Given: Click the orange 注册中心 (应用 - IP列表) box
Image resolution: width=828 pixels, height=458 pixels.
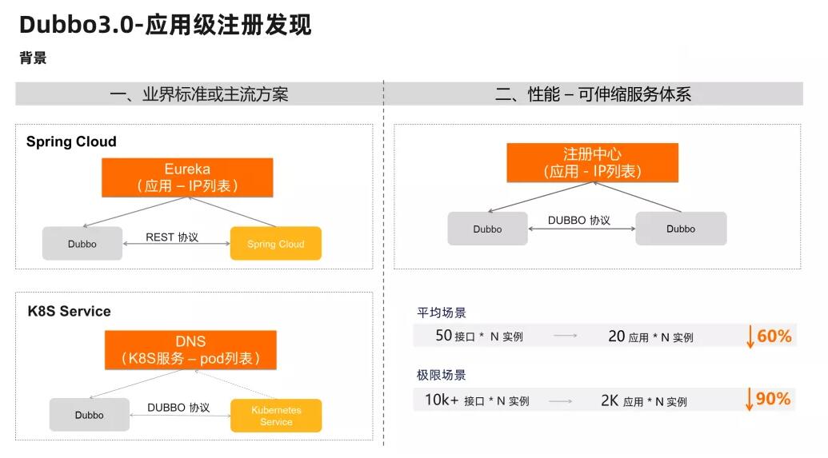Looking at the screenshot, I should point(593,162).
